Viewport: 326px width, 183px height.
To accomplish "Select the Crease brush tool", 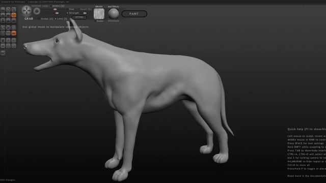I will (3, 10).
